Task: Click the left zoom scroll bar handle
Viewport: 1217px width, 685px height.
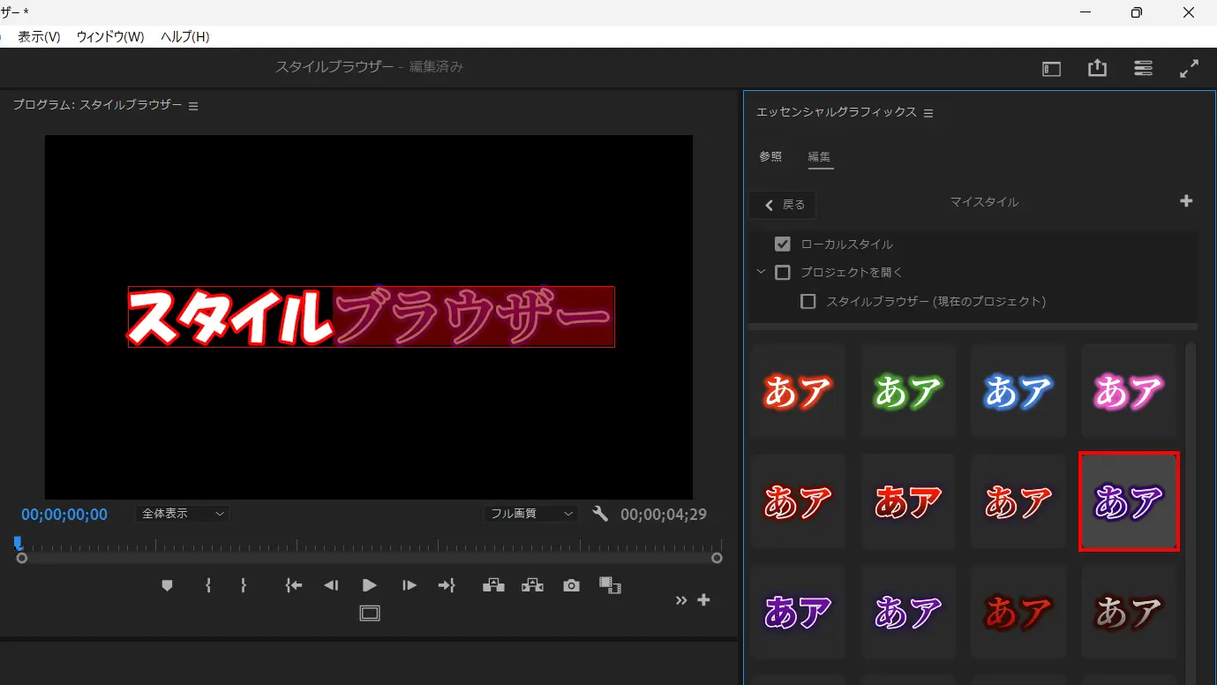Action: click(x=22, y=558)
